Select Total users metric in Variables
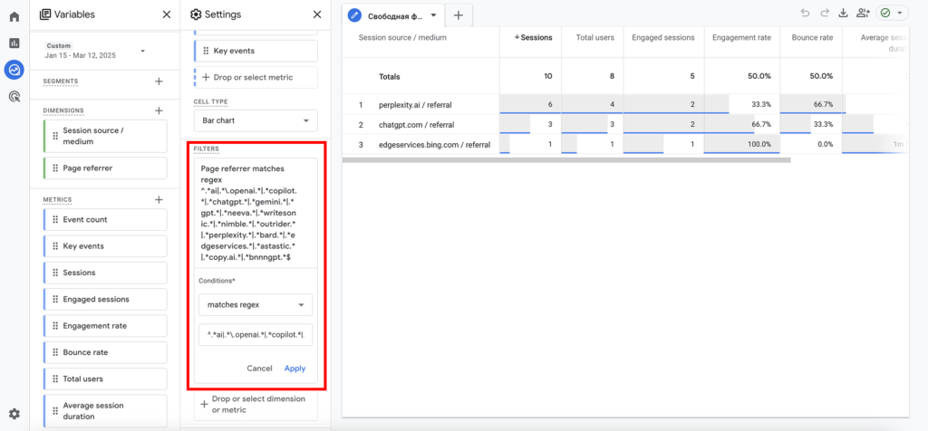The height and width of the screenshot is (431, 928). pyautogui.click(x=105, y=379)
